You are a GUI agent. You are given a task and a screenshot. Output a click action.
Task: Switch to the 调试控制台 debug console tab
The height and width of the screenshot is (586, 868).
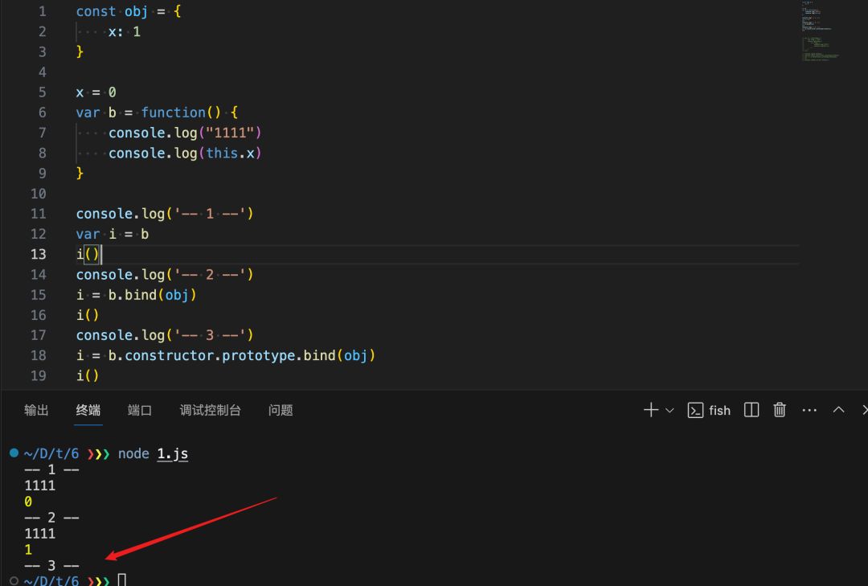point(210,410)
